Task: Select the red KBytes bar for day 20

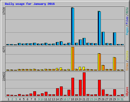Action: tap(80, 88)
